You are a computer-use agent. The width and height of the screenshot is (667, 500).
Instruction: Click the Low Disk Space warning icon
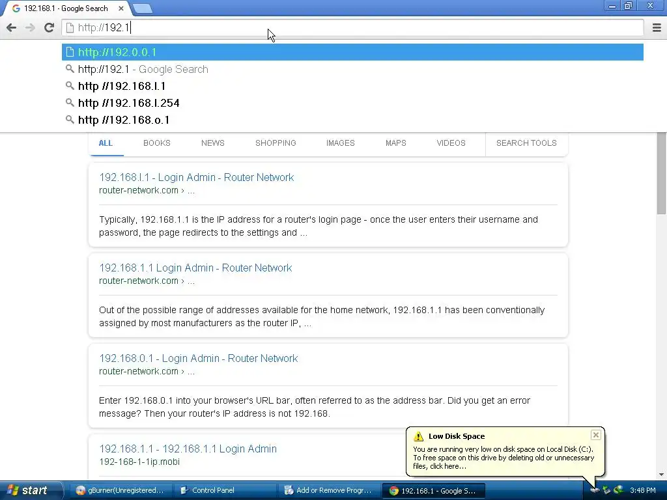tap(419, 436)
